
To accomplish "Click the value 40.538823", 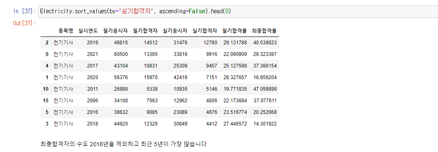I will 265,43.
